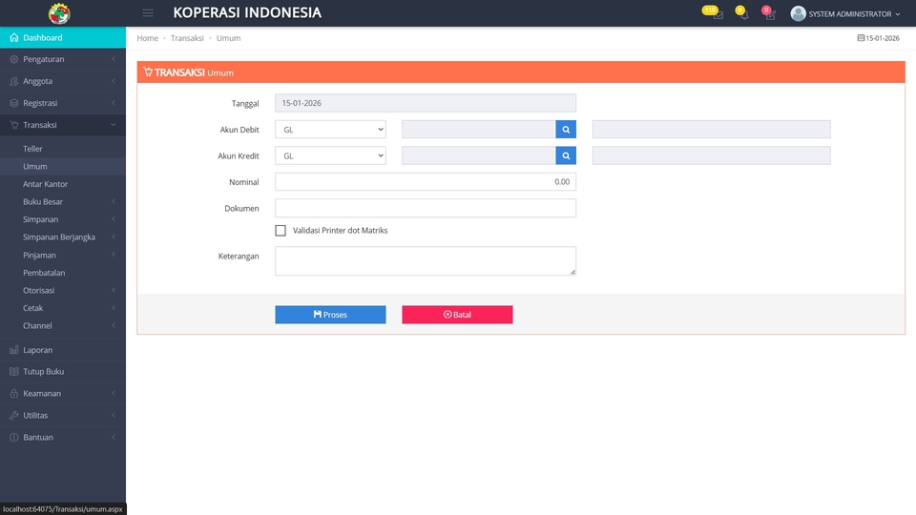Viewport: 916px width, 515px height.
Task: Select Teller under Transaksi menu
Action: pyautogui.click(x=33, y=149)
